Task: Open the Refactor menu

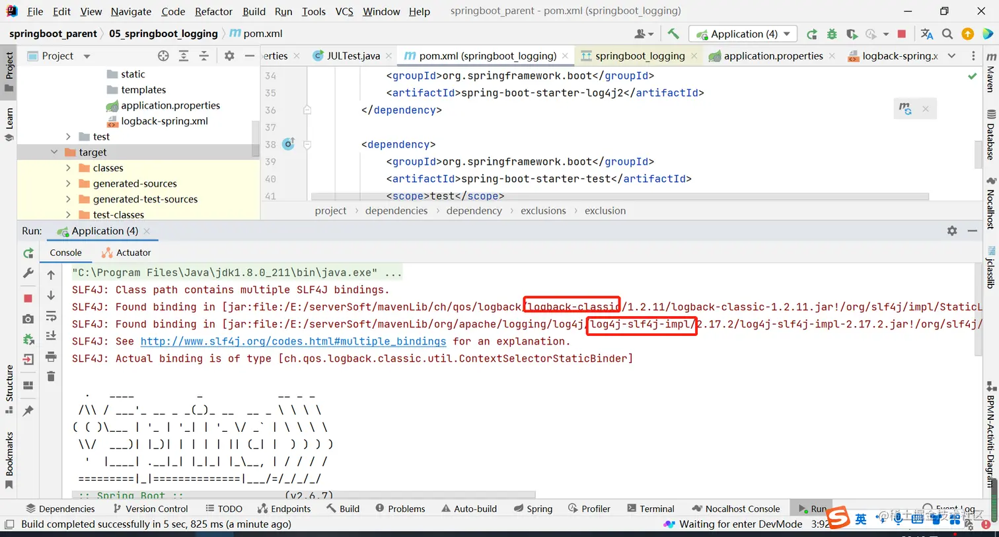Action: click(x=213, y=11)
